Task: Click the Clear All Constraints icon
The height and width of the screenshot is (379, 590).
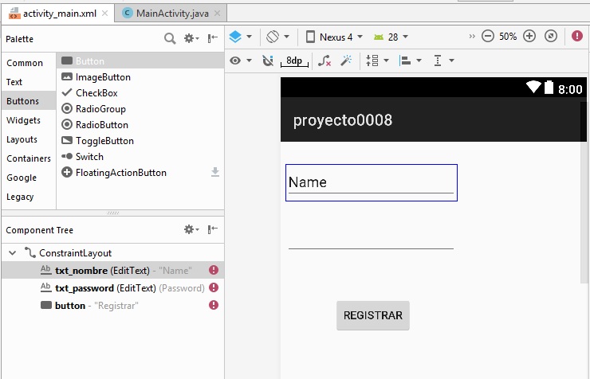Action: coord(324,61)
